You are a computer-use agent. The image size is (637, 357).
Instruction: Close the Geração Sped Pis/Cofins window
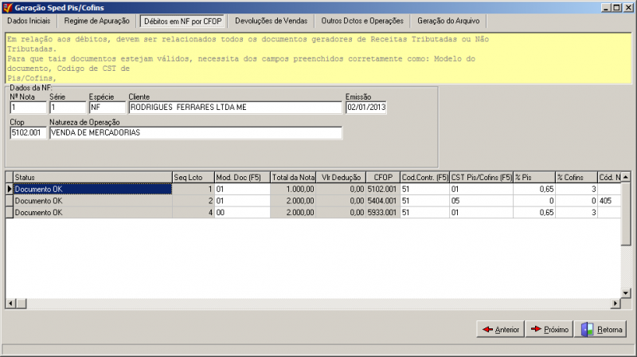click(x=627, y=7)
